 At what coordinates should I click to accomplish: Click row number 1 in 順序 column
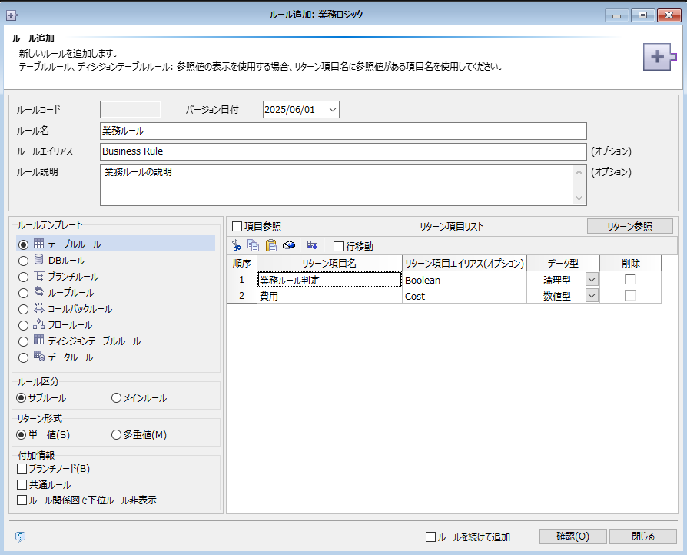click(242, 280)
